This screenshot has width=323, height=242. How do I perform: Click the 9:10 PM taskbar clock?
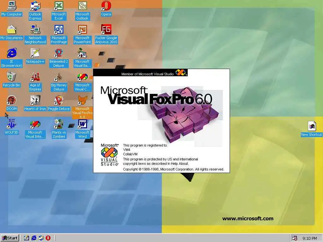(x=310, y=238)
